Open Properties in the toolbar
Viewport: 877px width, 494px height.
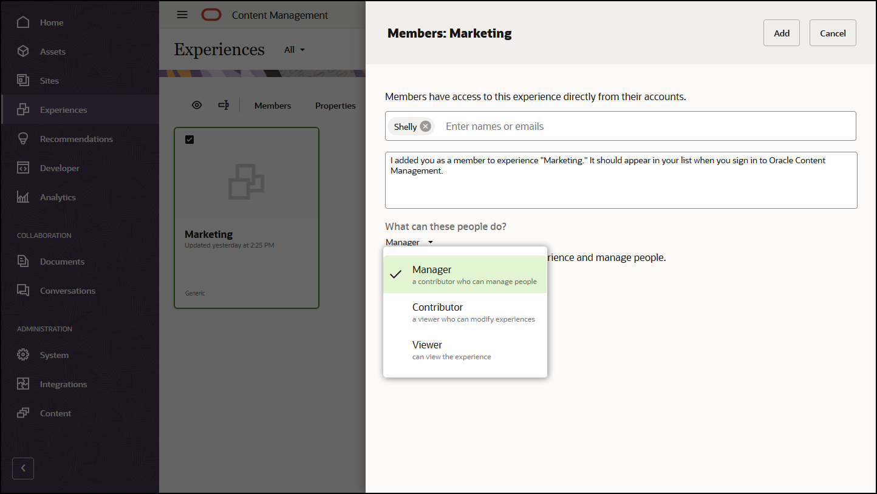tap(335, 106)
